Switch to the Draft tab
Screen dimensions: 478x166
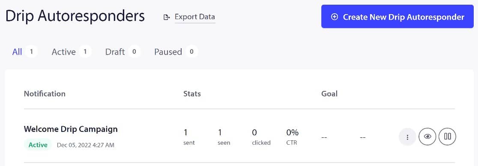115,52
